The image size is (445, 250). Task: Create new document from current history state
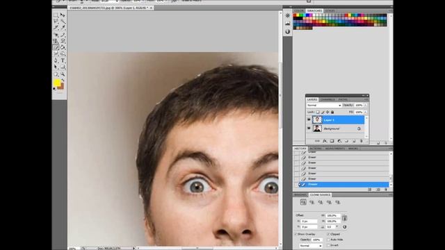(370, 190)
